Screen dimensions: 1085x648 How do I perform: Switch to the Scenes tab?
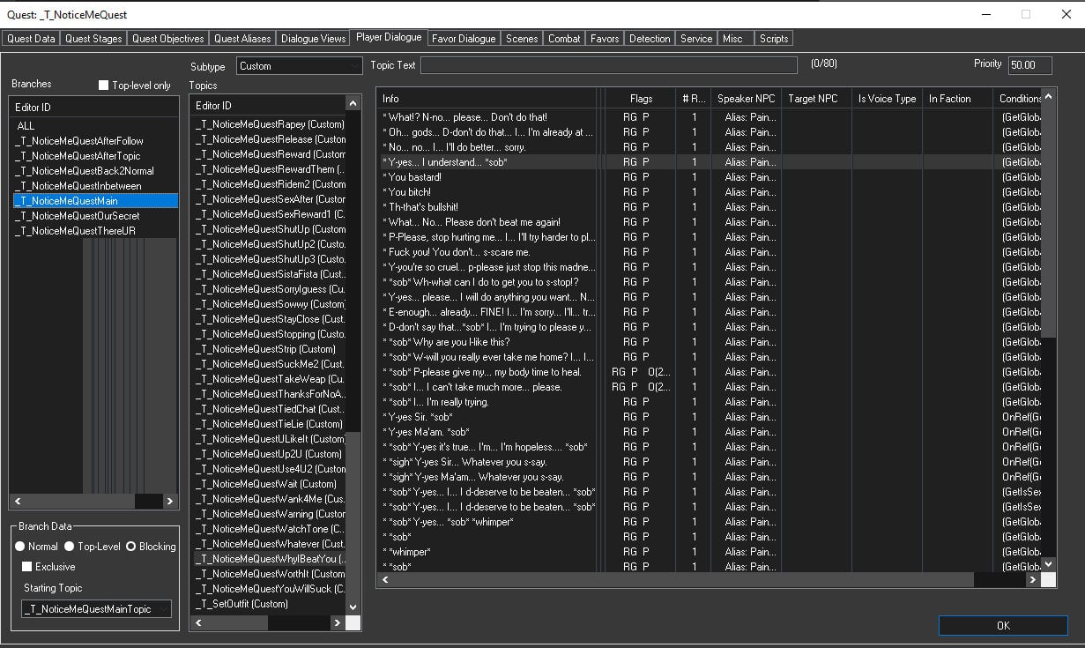coord(522,38)
